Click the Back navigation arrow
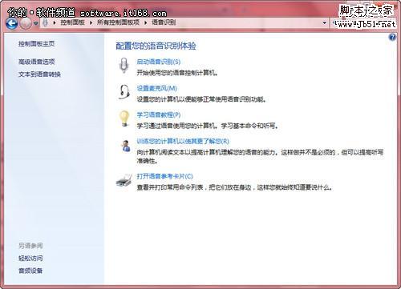The width and height of the screenshot is (401, 289). [x=12, y=23]
